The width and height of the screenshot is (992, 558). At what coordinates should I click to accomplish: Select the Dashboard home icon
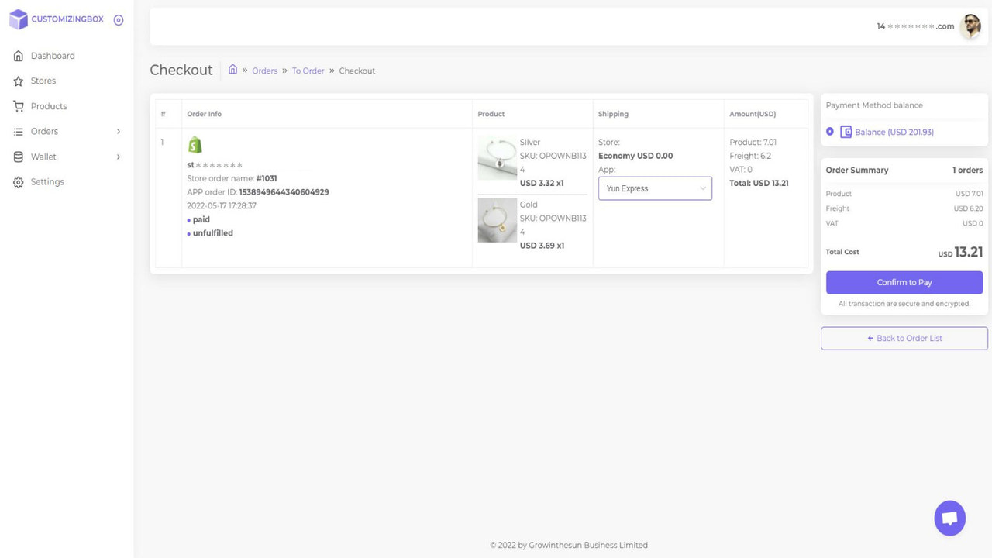[18, 55]
